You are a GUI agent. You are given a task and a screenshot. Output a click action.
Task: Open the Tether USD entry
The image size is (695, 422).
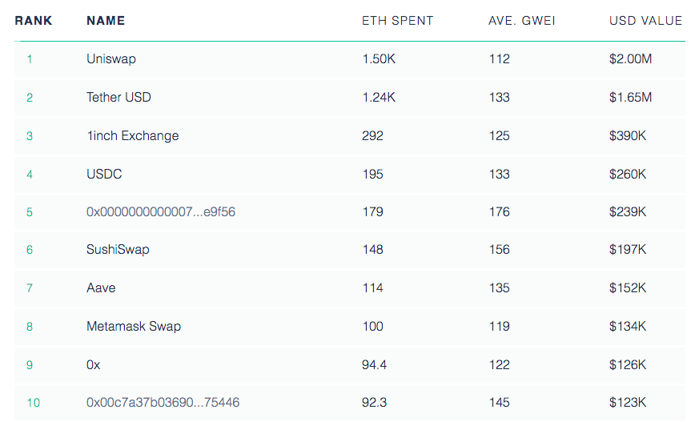pos(119,98)
